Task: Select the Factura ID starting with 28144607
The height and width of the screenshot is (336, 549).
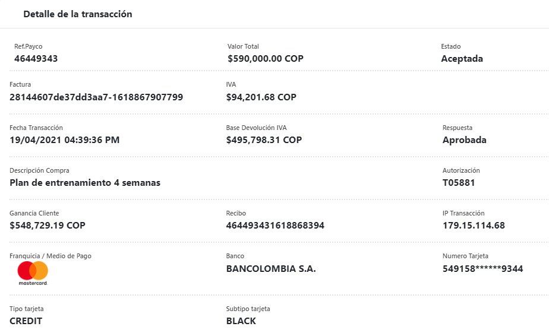Action: point(96,97)
